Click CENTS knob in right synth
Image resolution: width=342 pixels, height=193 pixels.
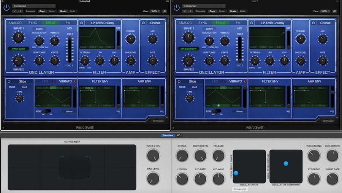[225, 61]
